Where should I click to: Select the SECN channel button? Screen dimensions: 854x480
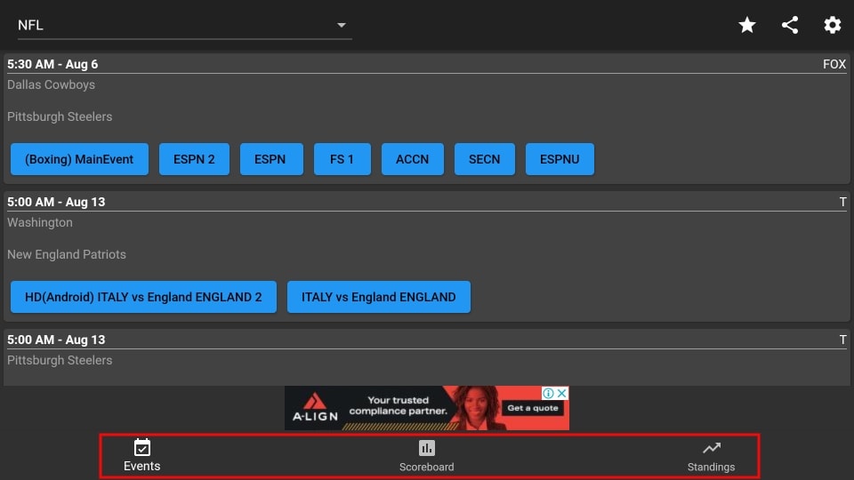[484, 159]
